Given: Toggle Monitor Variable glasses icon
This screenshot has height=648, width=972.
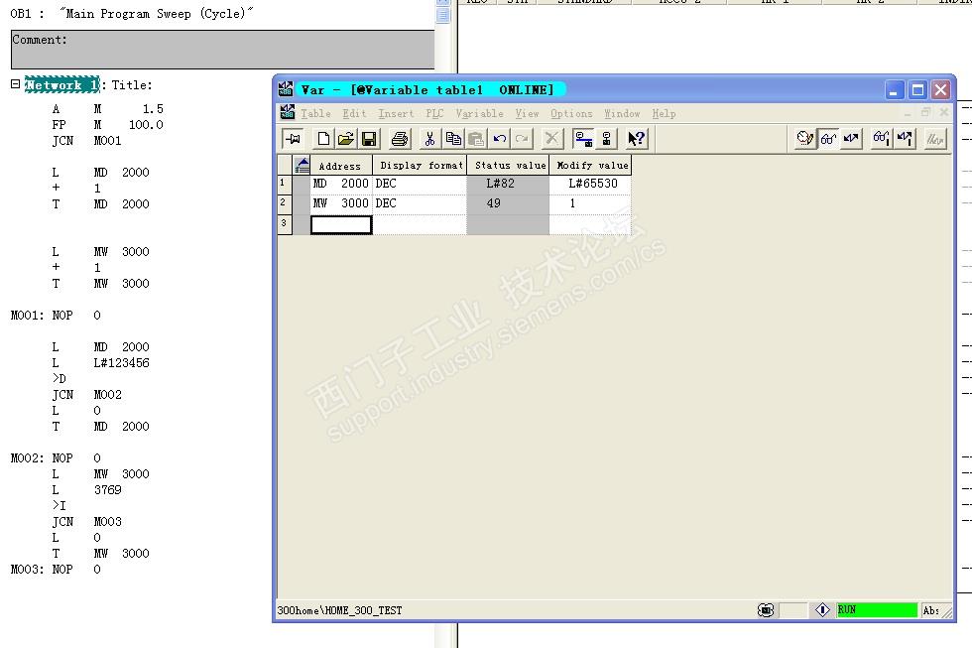Looking at the screenshot, I should [828, 138].
